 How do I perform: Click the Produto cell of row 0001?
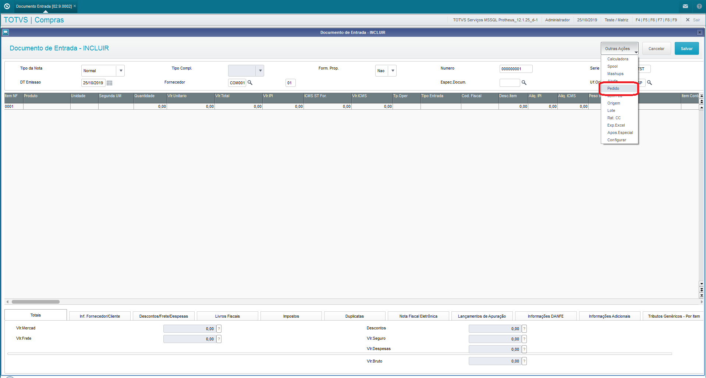pyautogui.click(x=47, y=106)
